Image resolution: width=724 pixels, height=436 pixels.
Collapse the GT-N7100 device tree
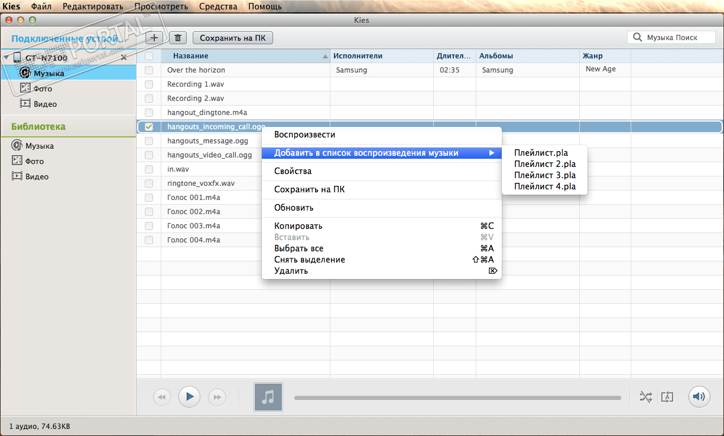pyautogui.click(x=7, y=58)
